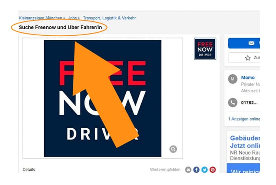The height and width of the screenshot is (185, 276).
Task: Click the envelope icon in blue message button
Action: pos(251,43)
